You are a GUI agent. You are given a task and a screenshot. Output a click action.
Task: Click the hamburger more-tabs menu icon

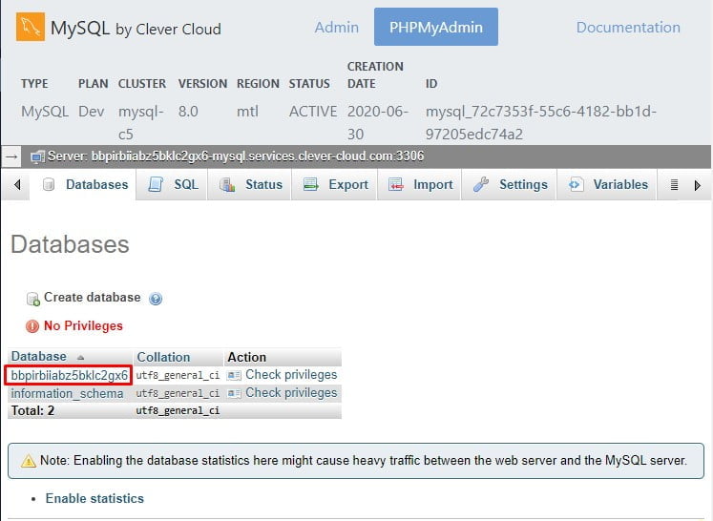pos(674,185)
